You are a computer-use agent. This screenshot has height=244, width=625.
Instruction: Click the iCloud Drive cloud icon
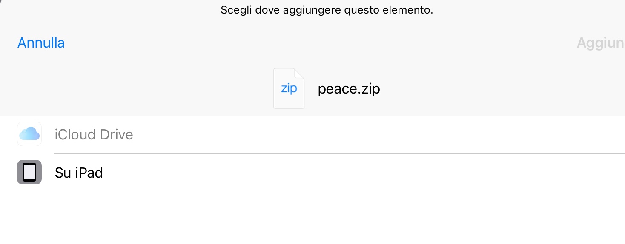[x=29, y=134]
